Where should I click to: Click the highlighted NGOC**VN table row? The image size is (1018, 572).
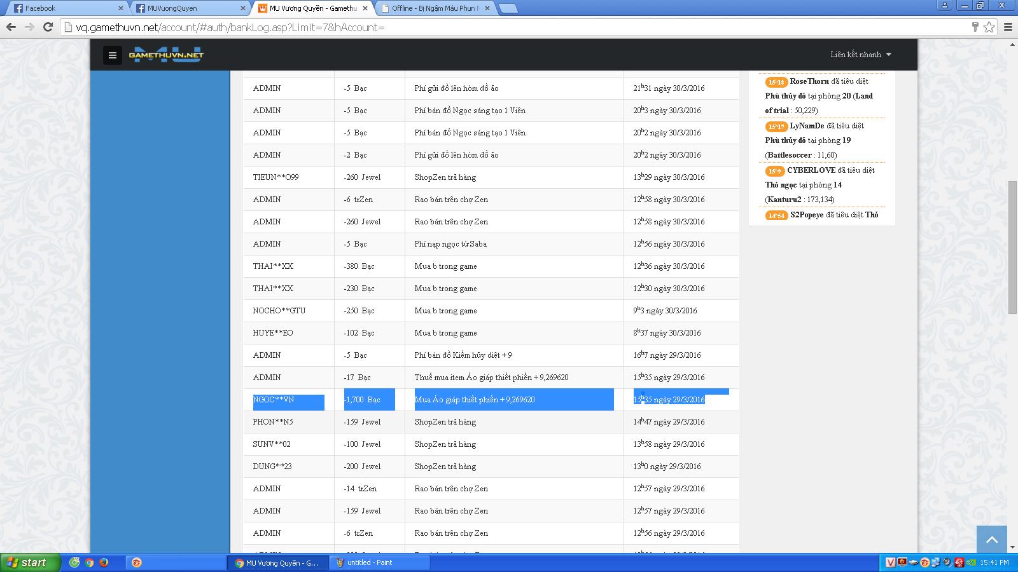pos(490,400)
